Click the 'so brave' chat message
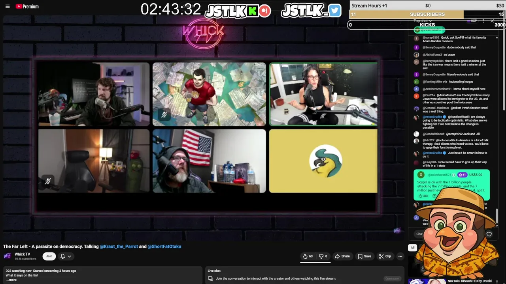The image size is (506, 284). (449, 55)
